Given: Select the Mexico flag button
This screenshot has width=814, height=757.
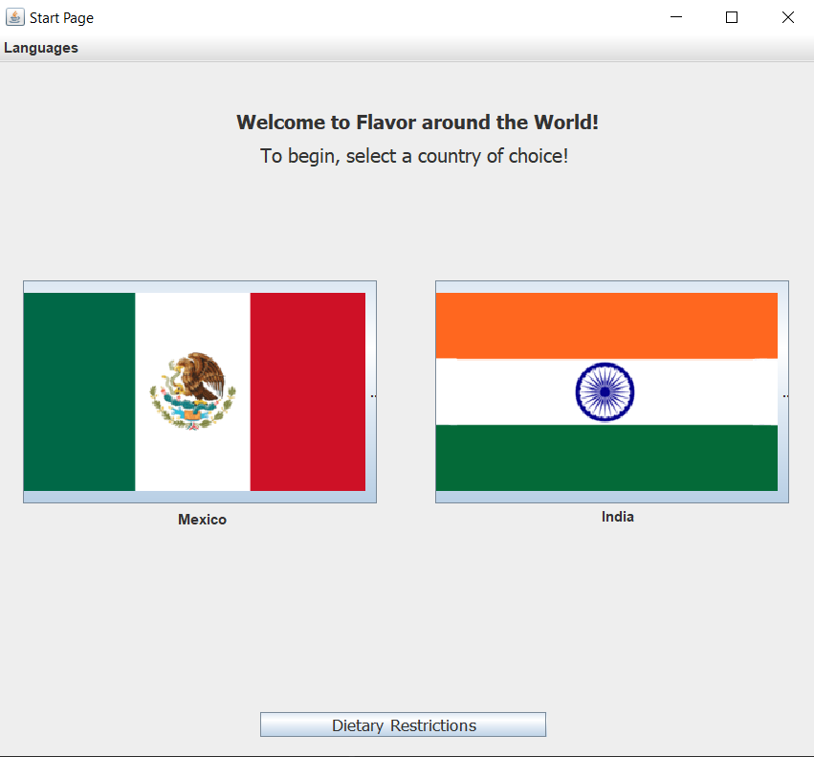Looking at the screenshot, I should tap(200, 391).
